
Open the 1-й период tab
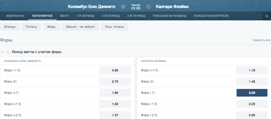pos(85,16)
